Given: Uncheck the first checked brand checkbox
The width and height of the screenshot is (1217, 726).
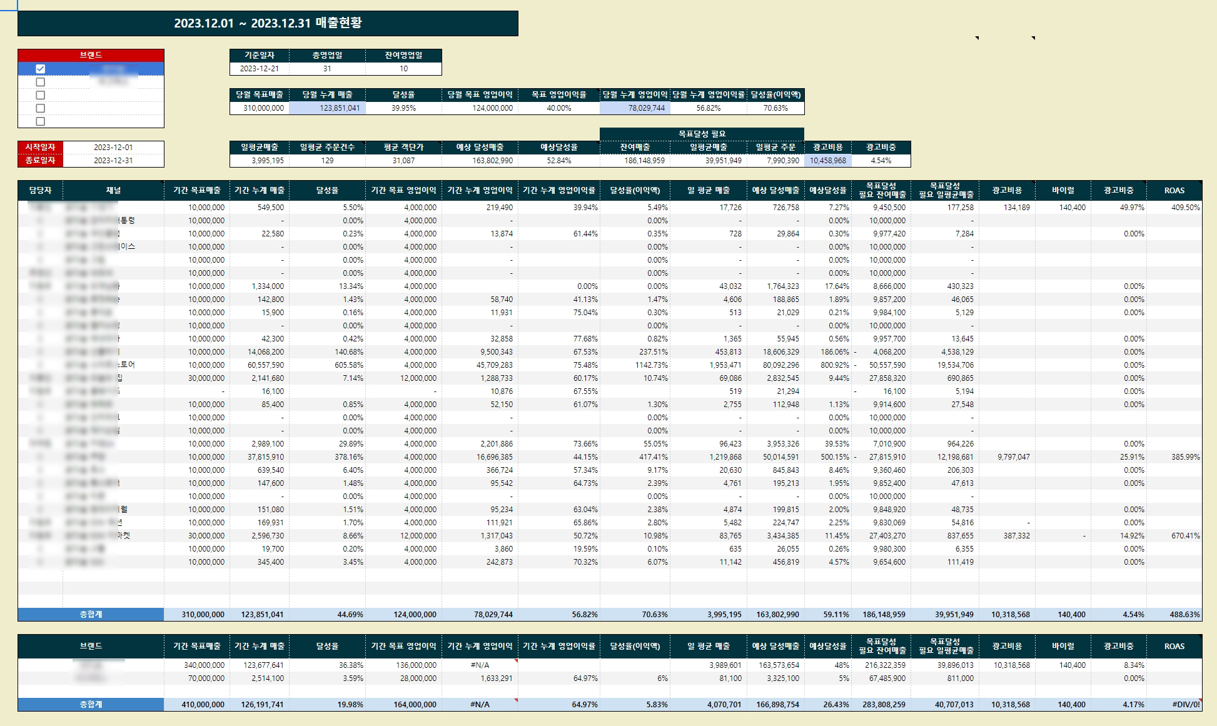Looking at the screenshot, I should [41, 69].
